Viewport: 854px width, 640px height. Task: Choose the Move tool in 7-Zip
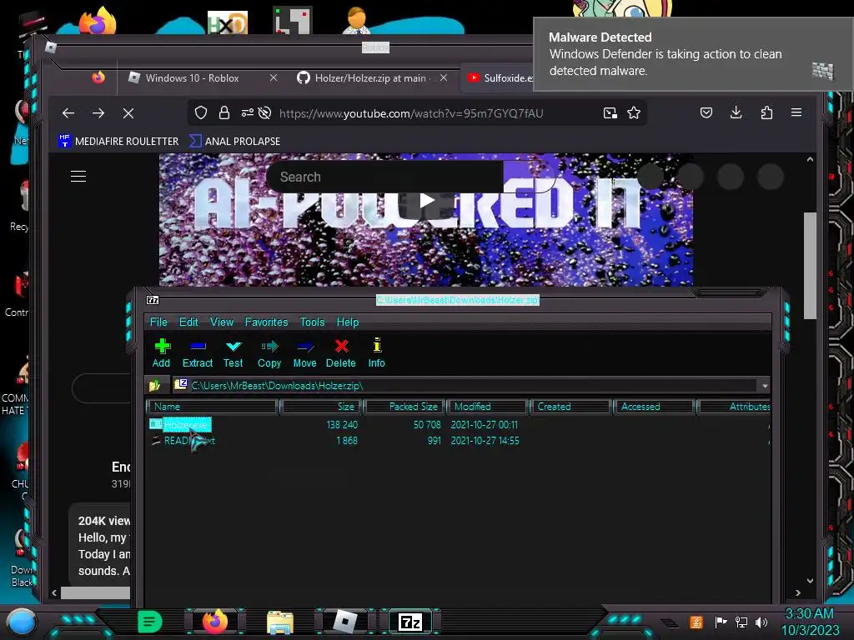305,353
